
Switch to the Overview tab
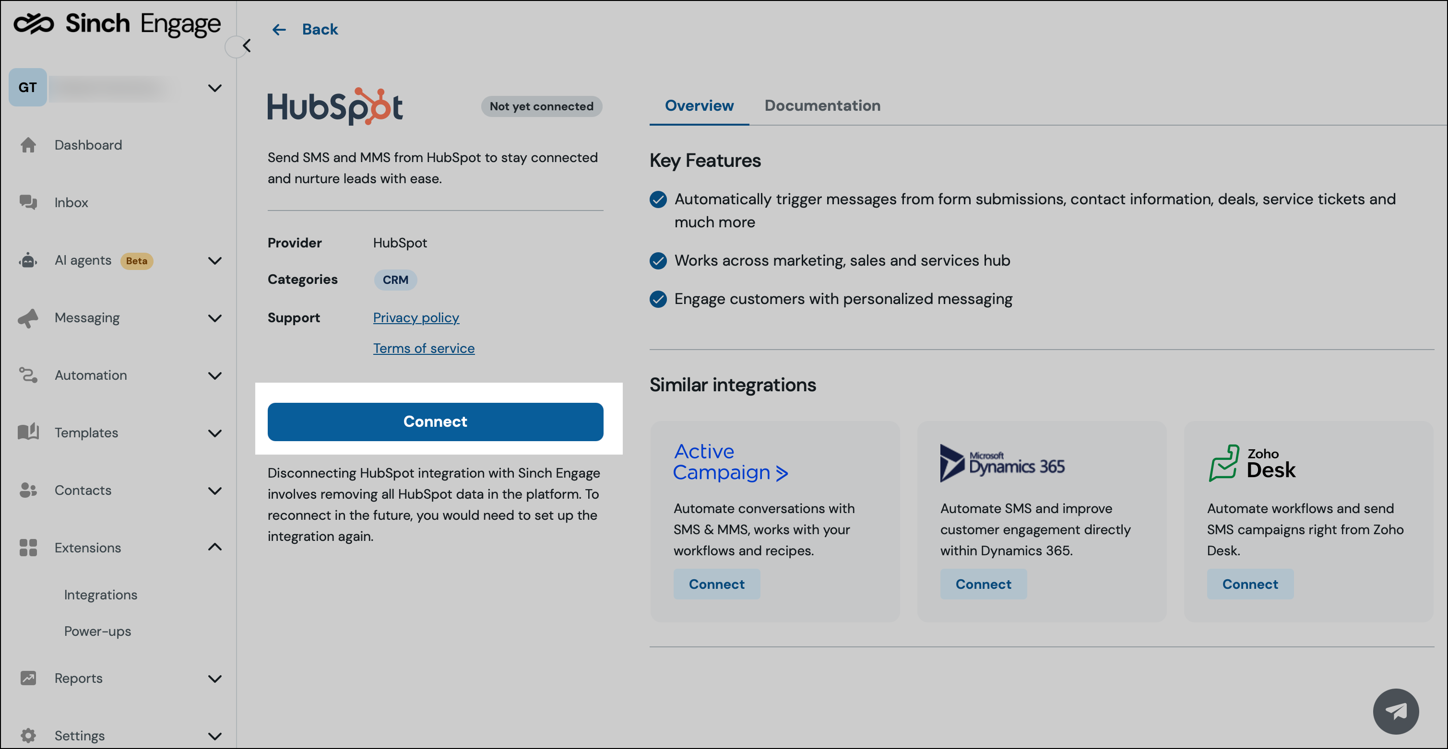[699, 105]
